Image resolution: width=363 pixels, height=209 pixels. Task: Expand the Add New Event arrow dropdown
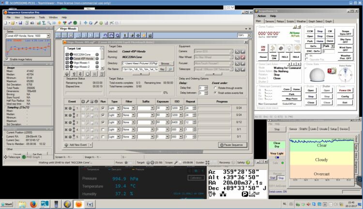coord(91,145)
